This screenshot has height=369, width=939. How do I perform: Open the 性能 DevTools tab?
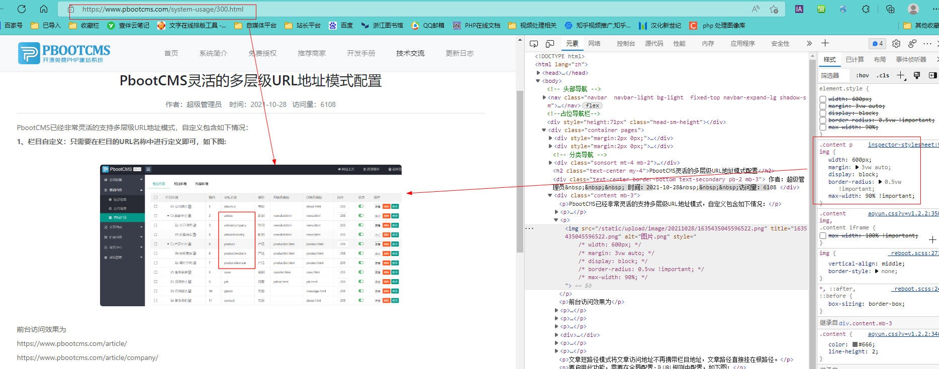679,44
